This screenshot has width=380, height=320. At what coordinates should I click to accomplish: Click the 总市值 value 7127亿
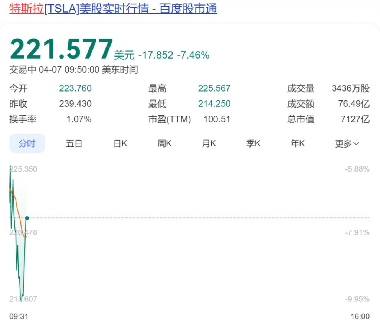355,119
